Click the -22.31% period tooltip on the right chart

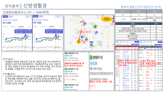pos(54,31)
